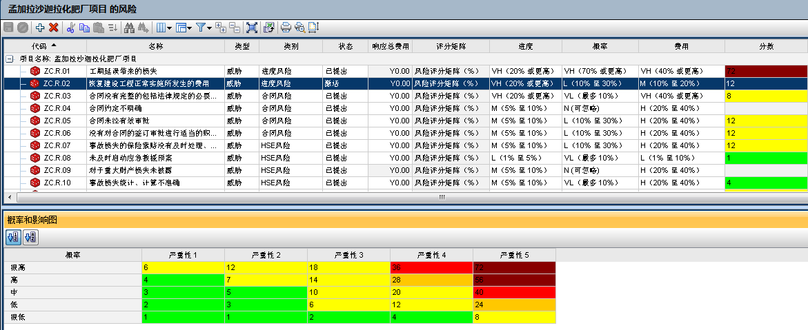Click the printer icon
808x330 pixels.
point(286,28)
